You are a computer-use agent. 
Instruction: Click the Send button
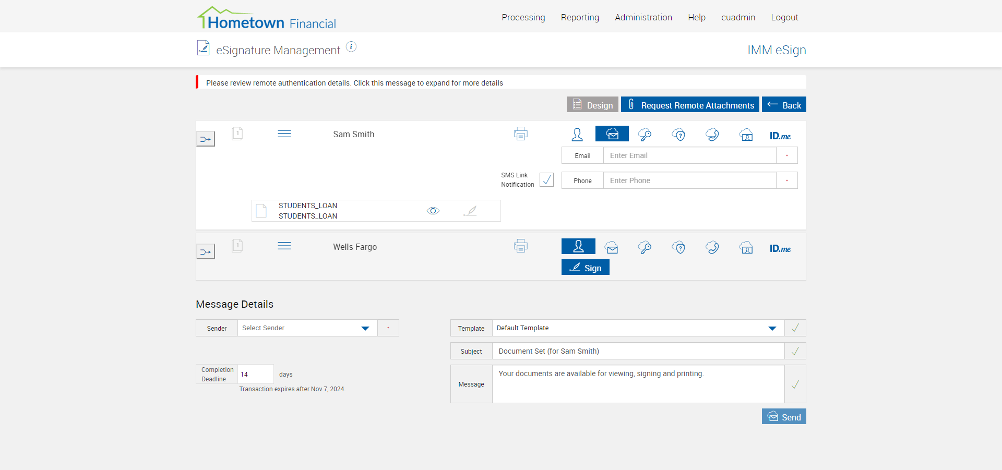point(784,416)
